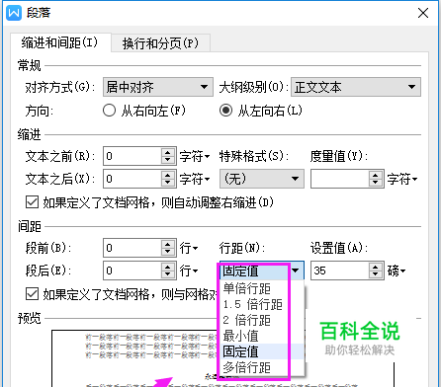The height and width of the screenshot is (387, 441).
Task: Open the 对齐方式 alignment dropdown
Action: coord(158,87)
